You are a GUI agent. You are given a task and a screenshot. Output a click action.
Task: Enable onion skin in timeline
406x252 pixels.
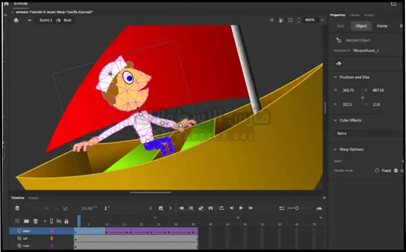tap(182, 208)
